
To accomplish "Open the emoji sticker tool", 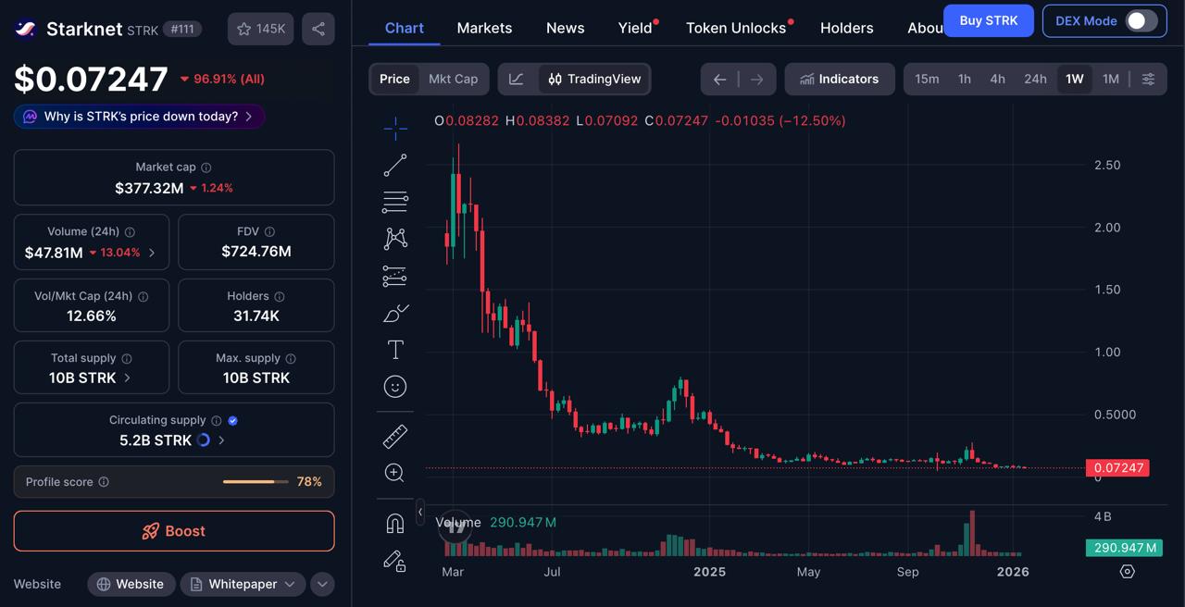I will [395, 387].
